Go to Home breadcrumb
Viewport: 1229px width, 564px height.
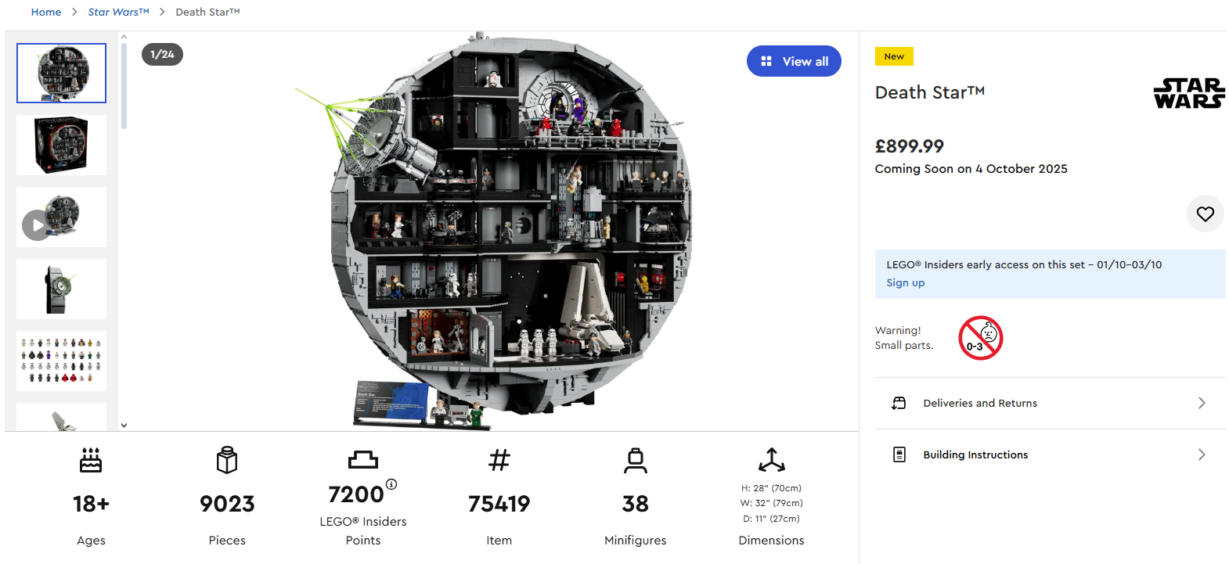tap(46, 12)
